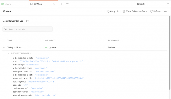Click the x-real-ip value

pyautogui.click(x=33, y=65)
